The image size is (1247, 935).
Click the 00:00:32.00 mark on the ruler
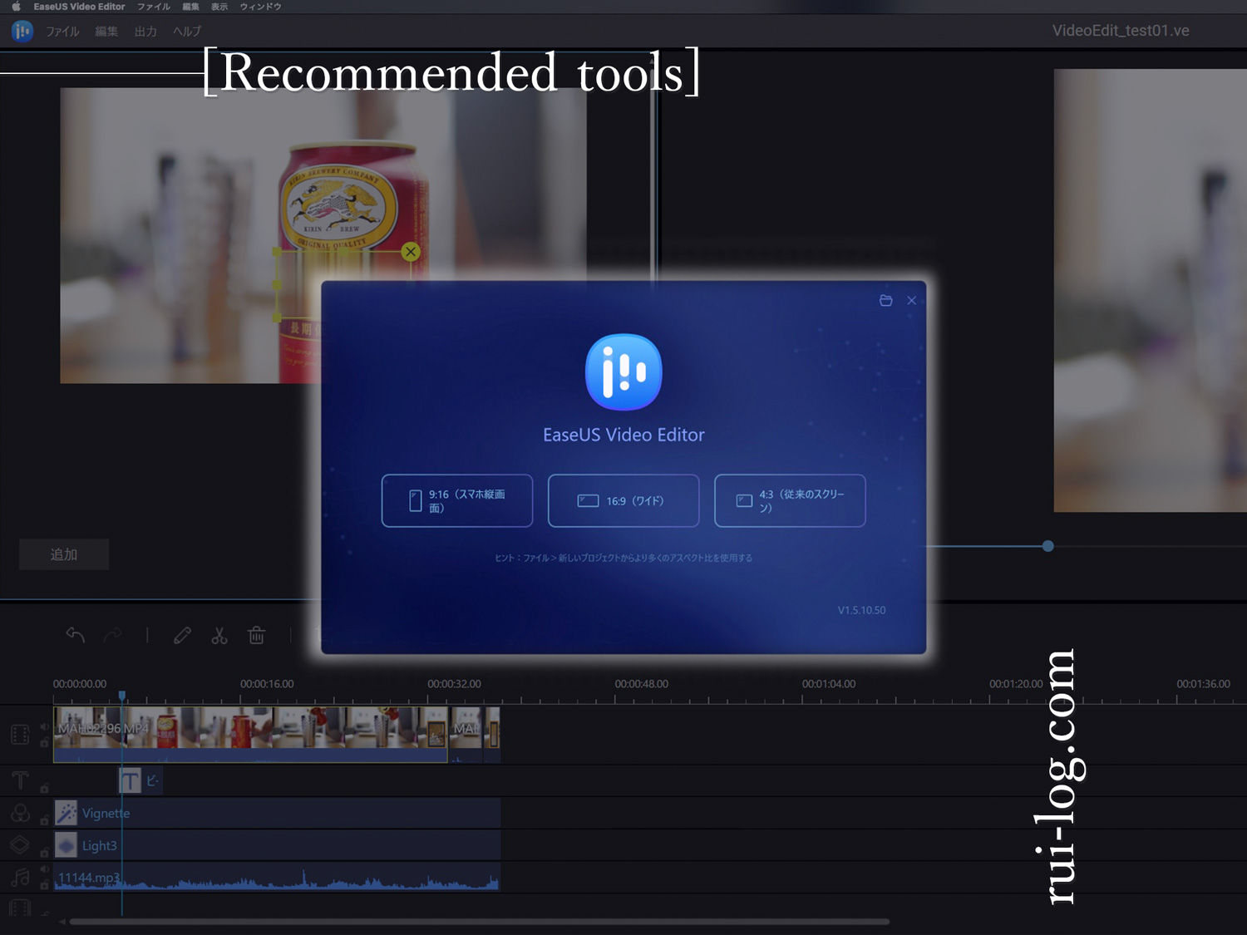point(454,684)
